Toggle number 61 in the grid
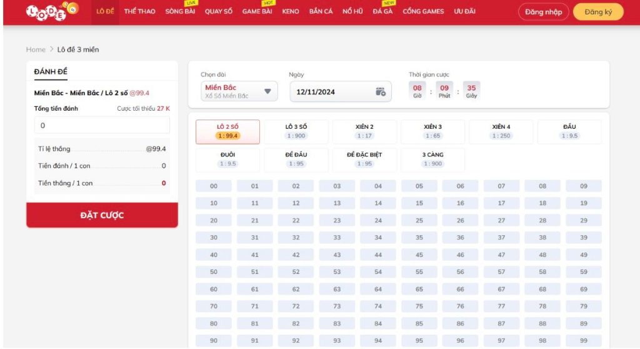The image size is (640, 349). pyautogui.click(x=255, y=289)
